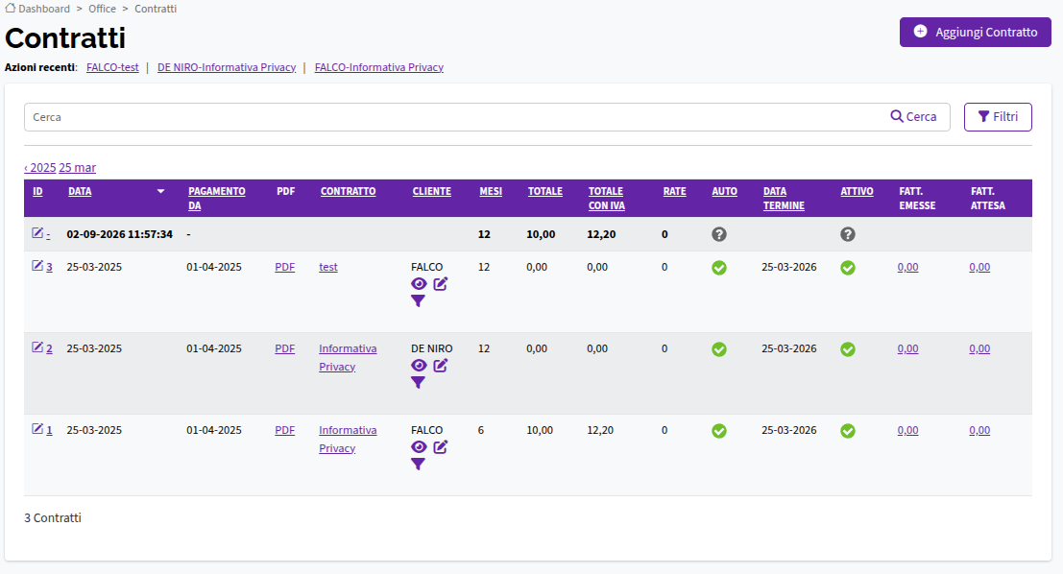The height and width of the screenshot is (574, 1063).
Task: Open Fatt. Attesa 0,00 for contract 1
Action: (979, 430)
